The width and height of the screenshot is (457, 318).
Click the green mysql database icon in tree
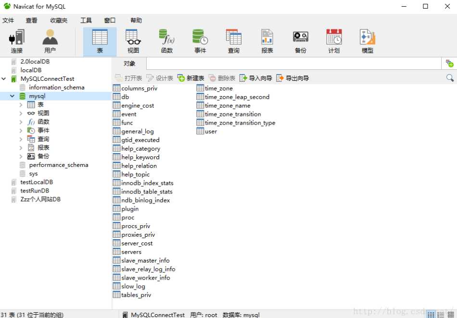pyautogui.click(x=23, y=96)
